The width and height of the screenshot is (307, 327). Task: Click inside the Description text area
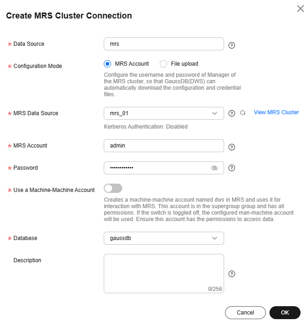tap(164, 274)
